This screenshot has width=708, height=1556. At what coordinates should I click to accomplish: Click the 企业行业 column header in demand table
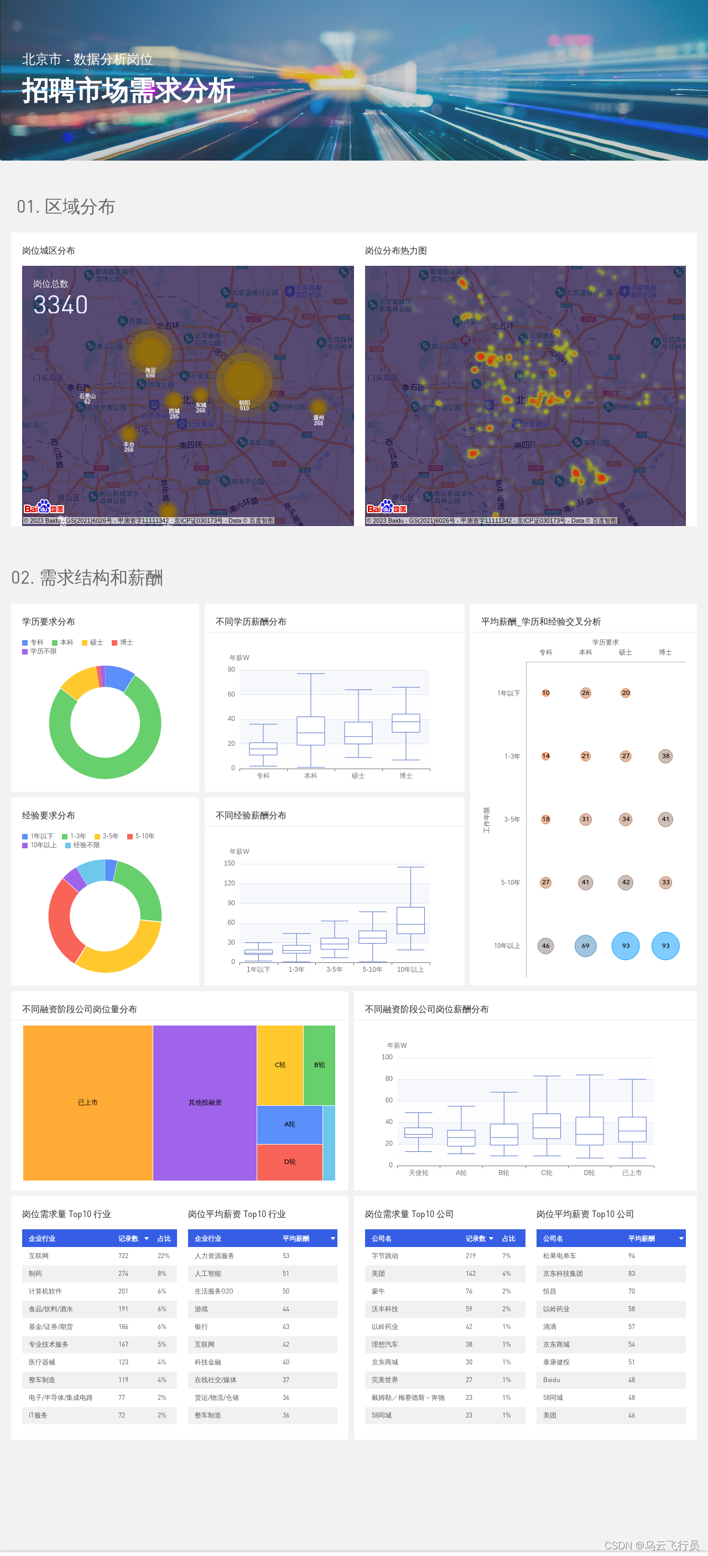(41, 1238)
